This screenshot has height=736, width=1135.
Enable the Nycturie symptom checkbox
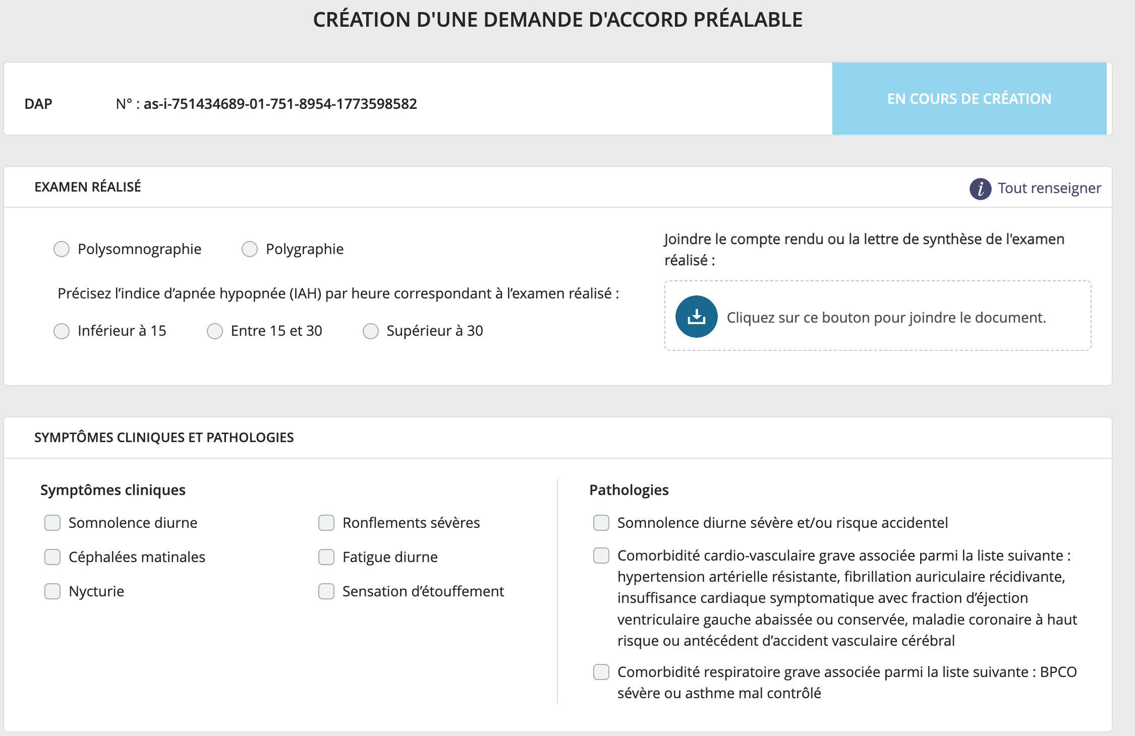pos(52,591)
